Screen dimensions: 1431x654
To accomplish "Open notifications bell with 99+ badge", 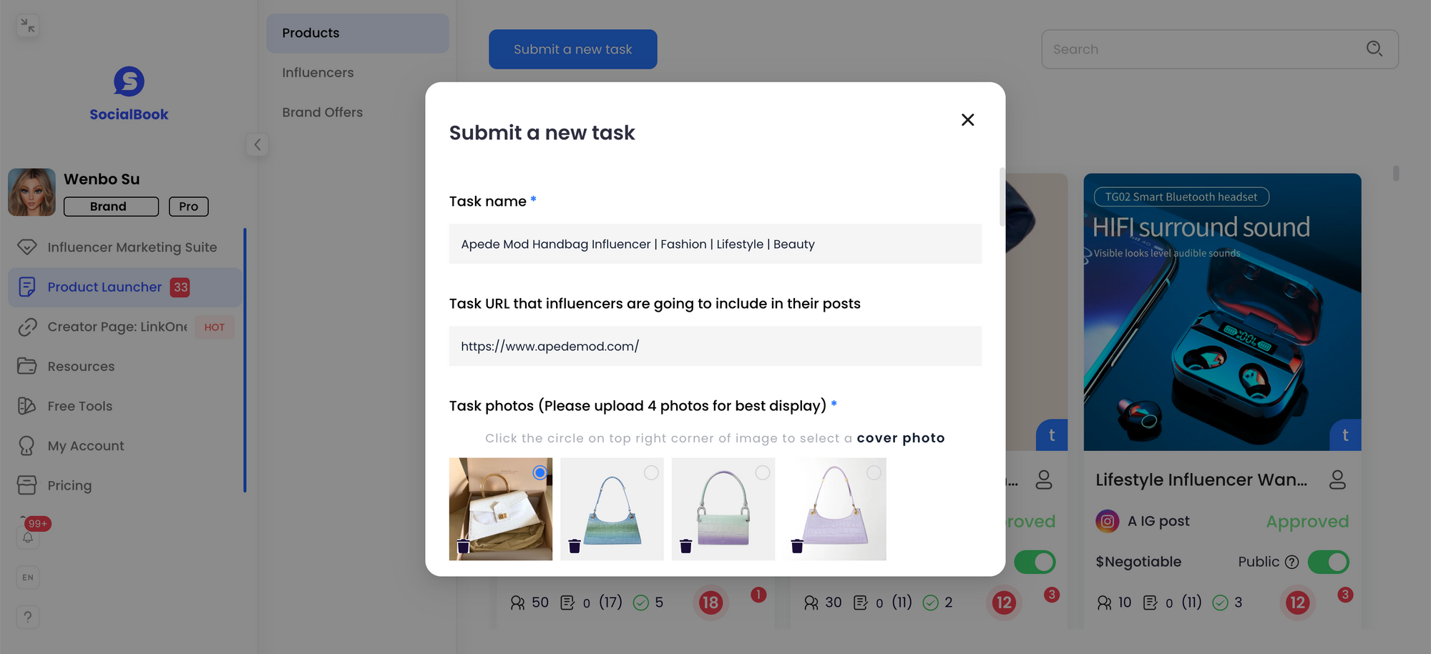I will [x=29, y=536].
